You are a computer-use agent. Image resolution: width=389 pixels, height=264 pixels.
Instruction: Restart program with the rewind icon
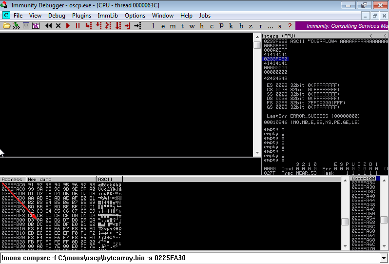(49, 25)
